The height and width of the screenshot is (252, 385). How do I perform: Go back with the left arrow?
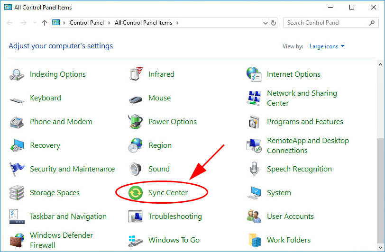(9, 23)
